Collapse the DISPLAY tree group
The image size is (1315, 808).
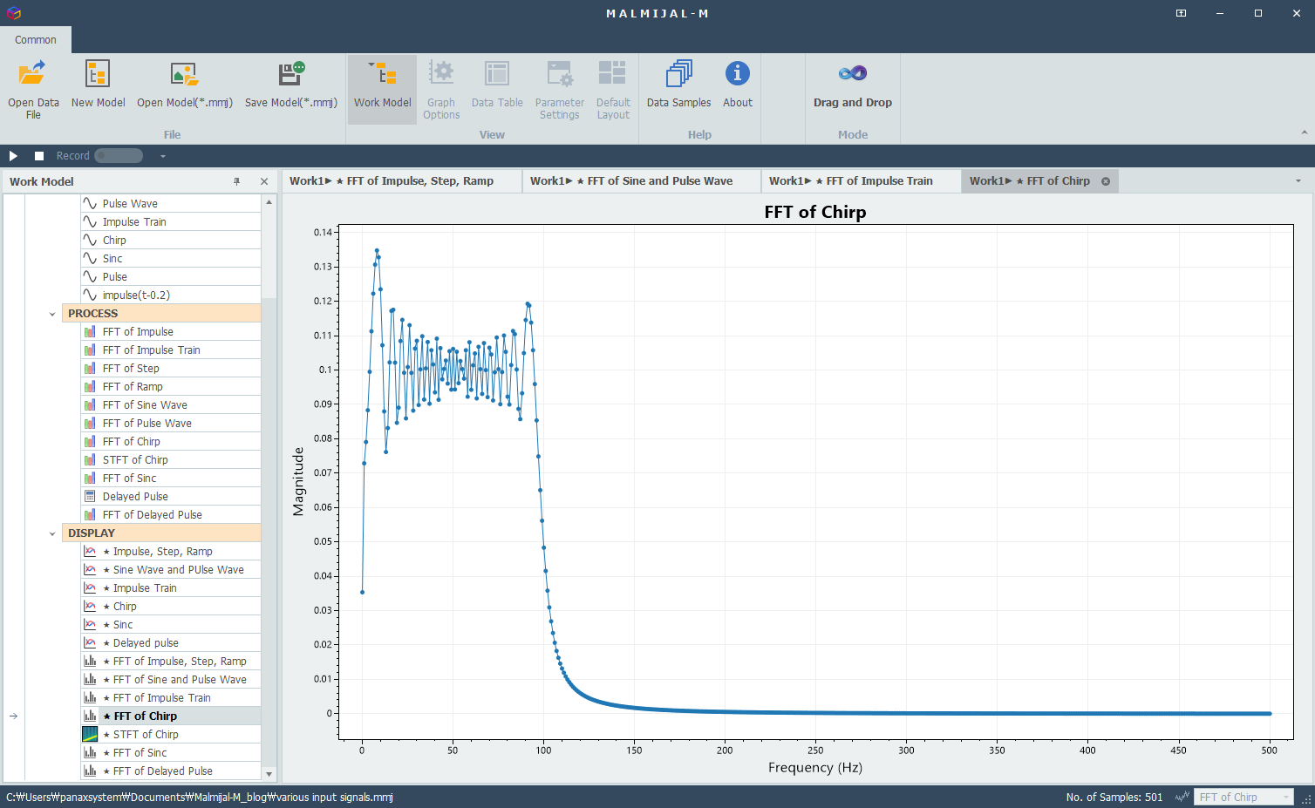coord(52,533)
